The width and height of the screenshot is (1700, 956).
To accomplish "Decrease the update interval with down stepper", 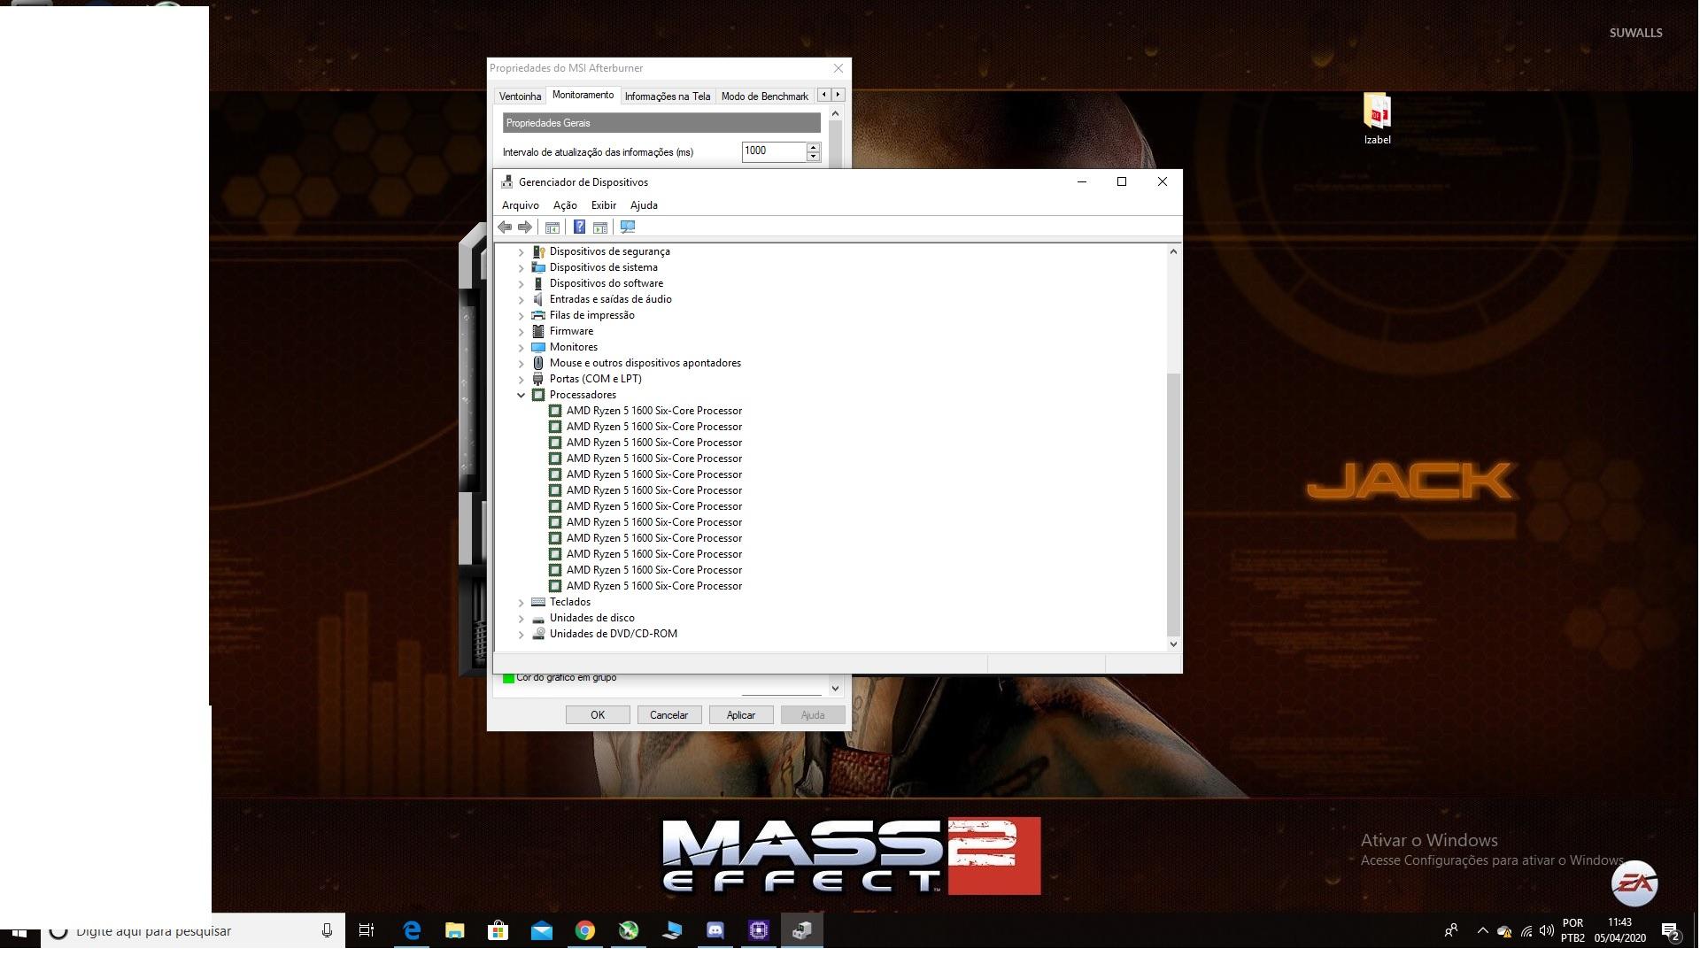I will point(814,157).
